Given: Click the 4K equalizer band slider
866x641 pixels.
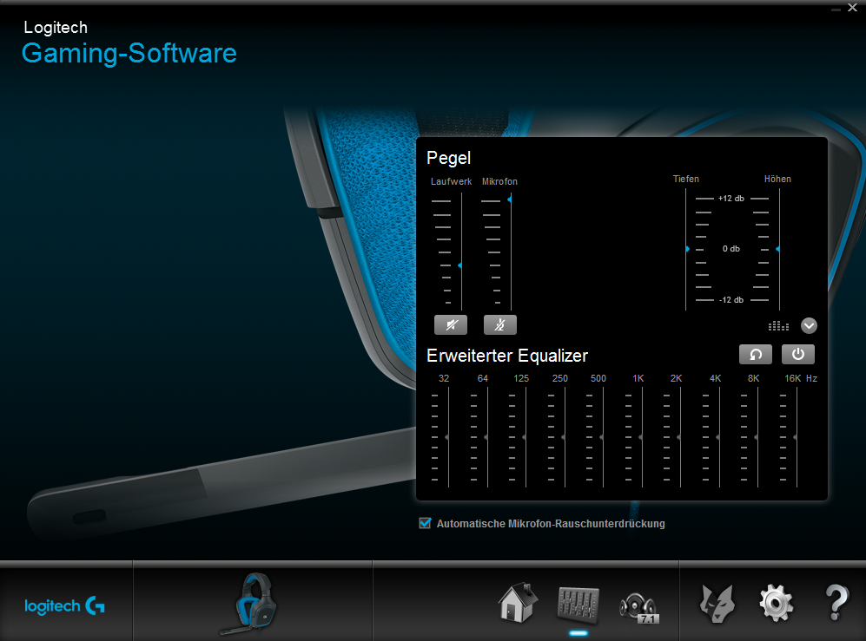Looking at the screenshot, I should point(718,437).
